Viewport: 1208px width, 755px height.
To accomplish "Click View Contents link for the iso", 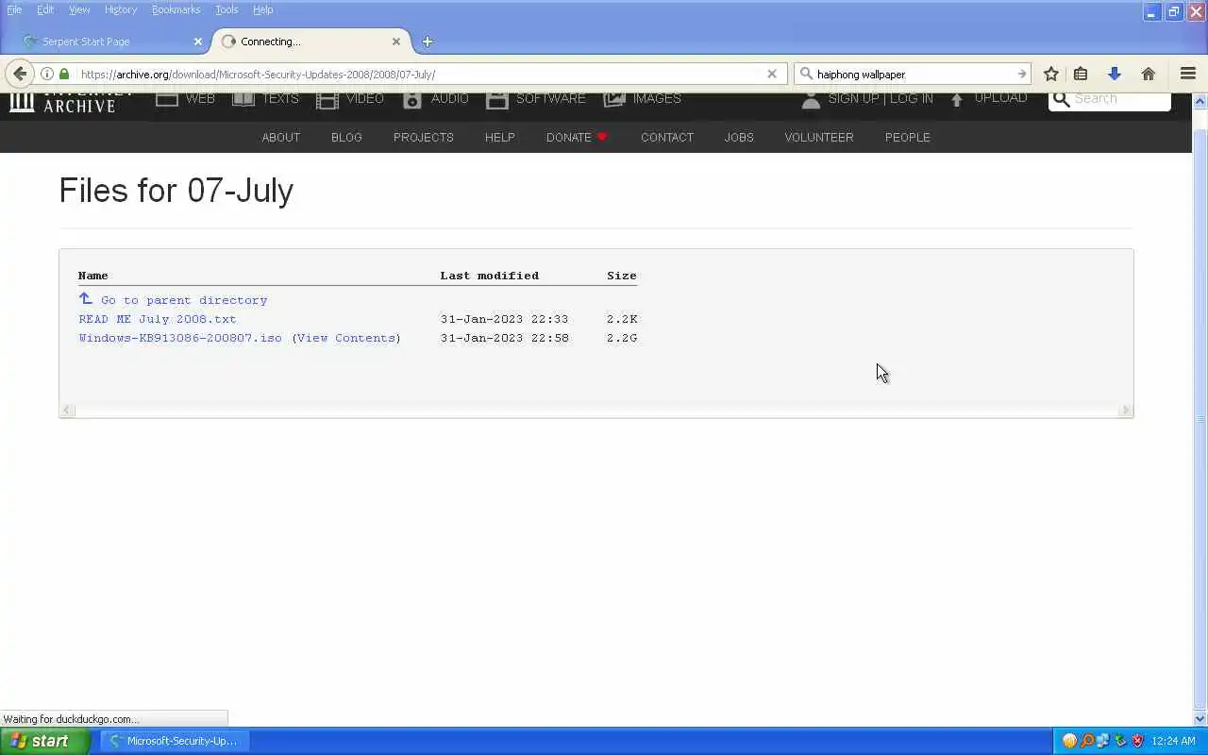I will [346, 338].
